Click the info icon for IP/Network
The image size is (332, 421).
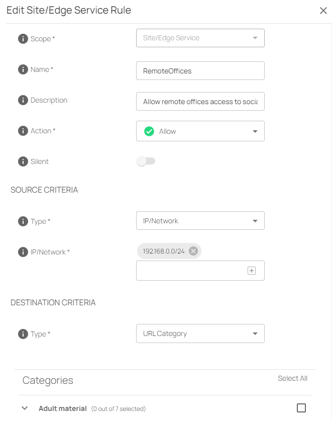point(23,252)
